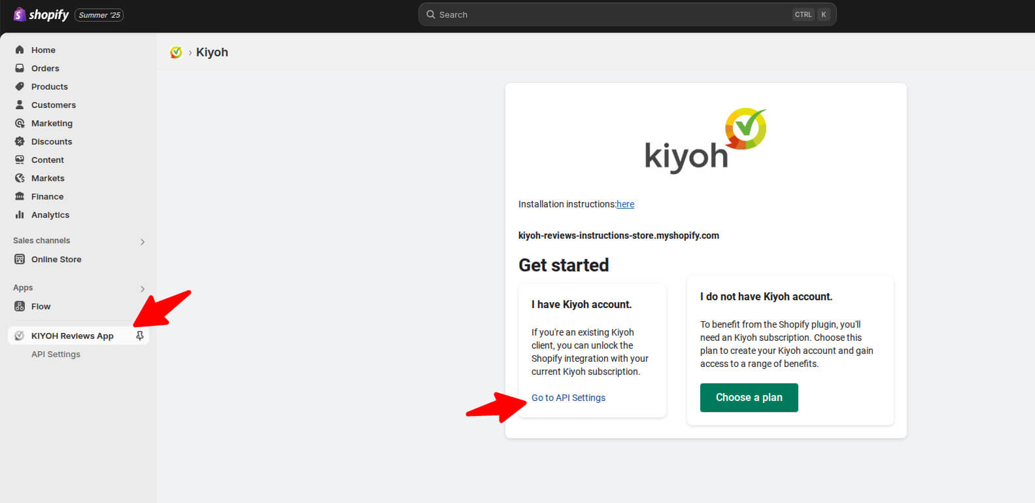Click the kiyoh logo image

pos(705,141)
